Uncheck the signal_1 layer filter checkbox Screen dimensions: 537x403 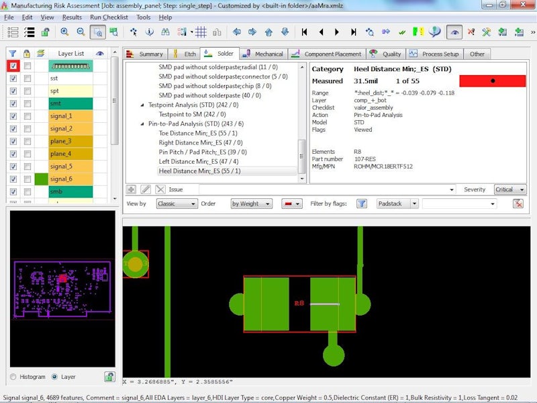pos(13,116)
